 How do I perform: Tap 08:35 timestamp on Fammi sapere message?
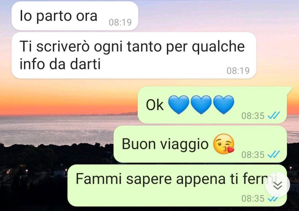click(253, 199)
